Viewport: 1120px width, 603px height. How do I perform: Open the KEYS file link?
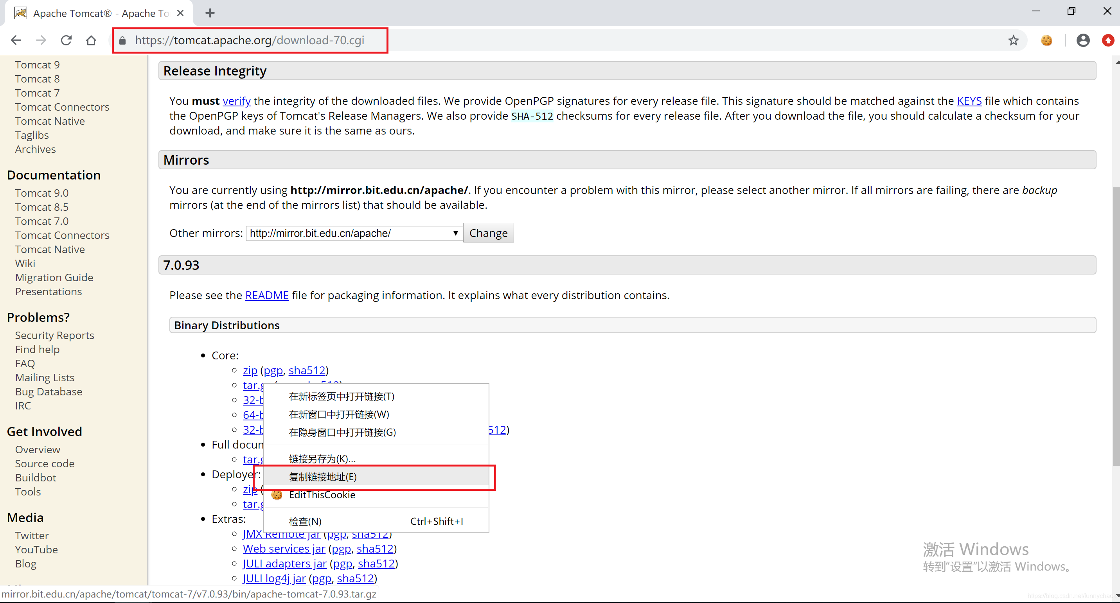969,101
